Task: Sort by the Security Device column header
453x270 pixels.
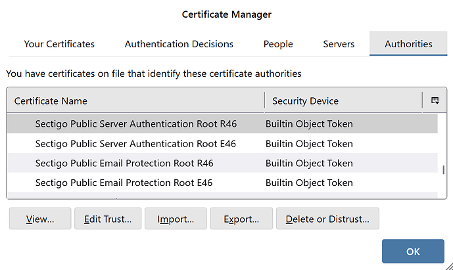Action: point(343,101)
